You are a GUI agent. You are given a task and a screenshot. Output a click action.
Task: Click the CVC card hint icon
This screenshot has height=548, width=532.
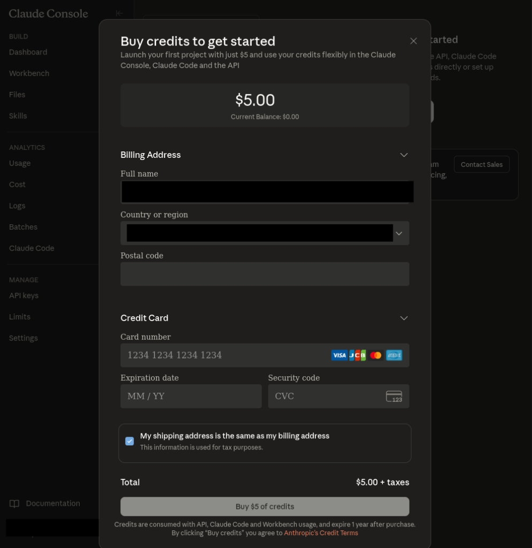point(394,397)
